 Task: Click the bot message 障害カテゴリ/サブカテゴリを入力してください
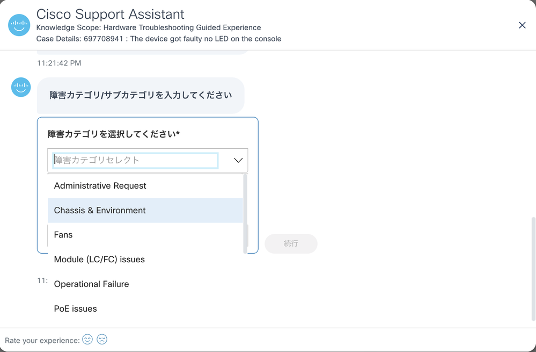tap(141, 95)
